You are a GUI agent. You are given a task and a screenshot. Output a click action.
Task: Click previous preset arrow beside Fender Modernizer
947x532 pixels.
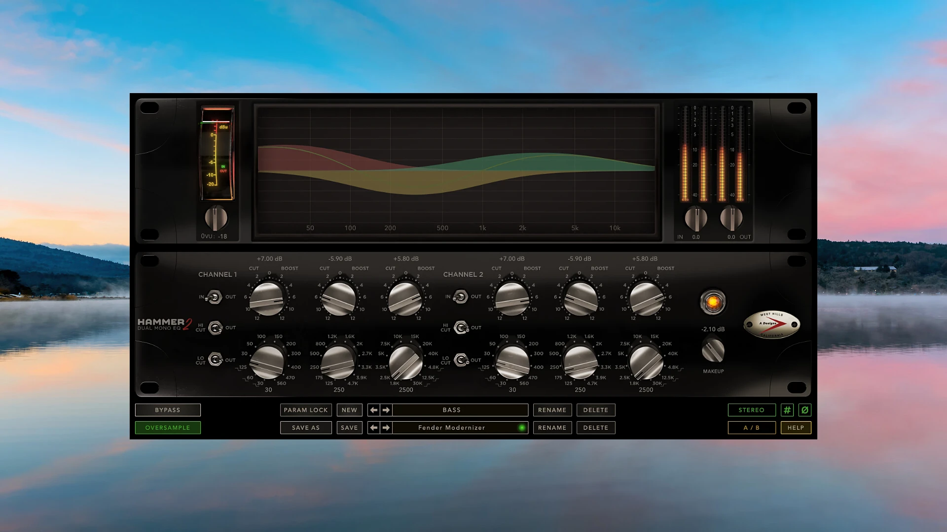point(374,428)
